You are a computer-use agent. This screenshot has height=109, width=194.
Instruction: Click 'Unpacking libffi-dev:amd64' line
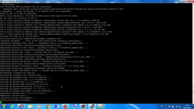pyautogui.click(x=45, y=71)
